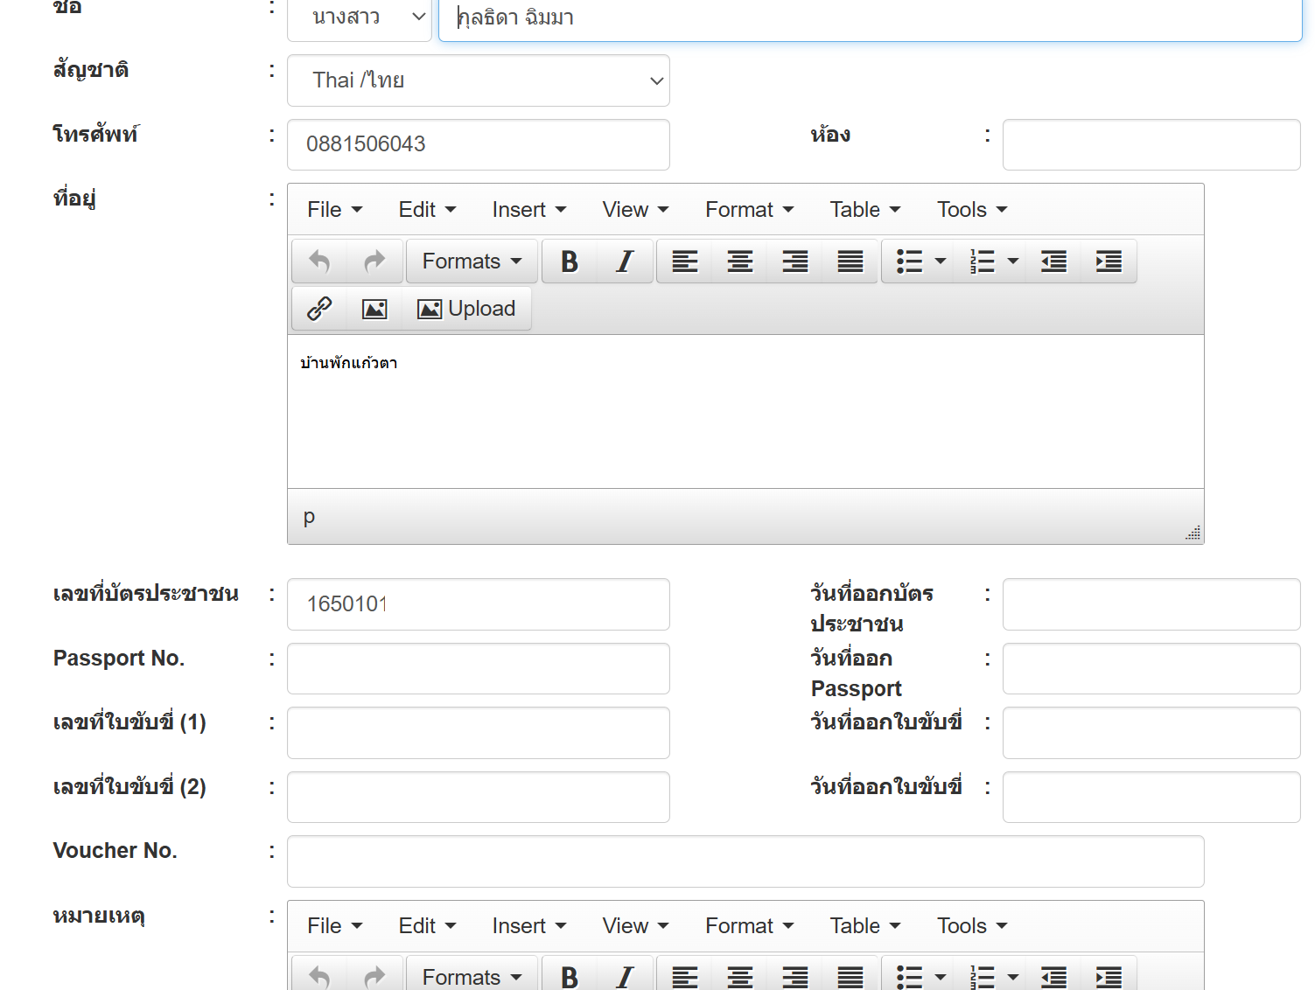Open File menu in remarks editor
Image resolution: width=1315 pixels, height=990 pixels.
tap(334, 926)
